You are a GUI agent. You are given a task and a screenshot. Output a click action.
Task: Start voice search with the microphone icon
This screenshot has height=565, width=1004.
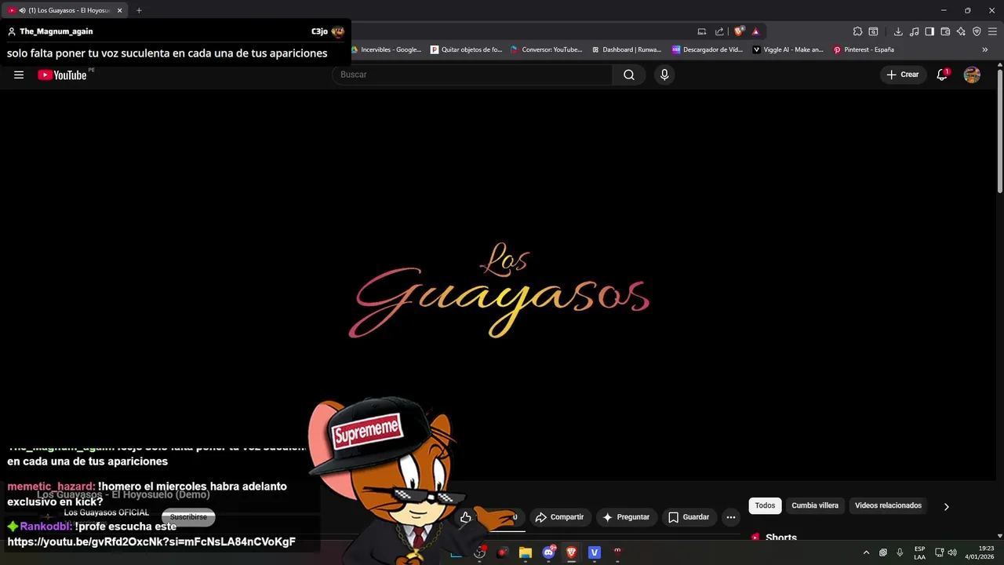tap(664, 75)
